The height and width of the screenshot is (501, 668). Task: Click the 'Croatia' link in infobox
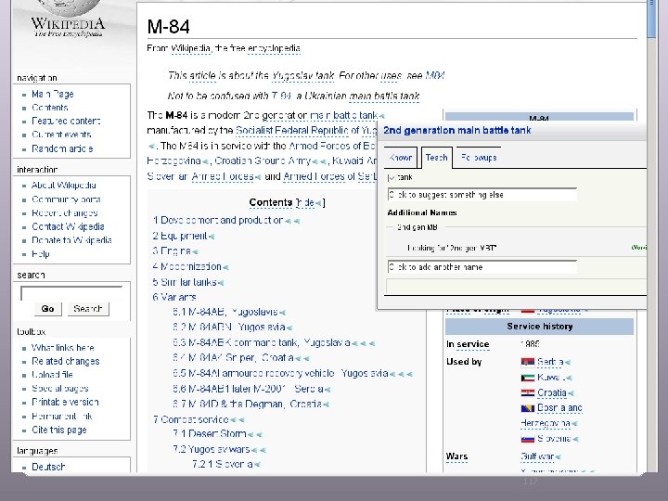552,392
